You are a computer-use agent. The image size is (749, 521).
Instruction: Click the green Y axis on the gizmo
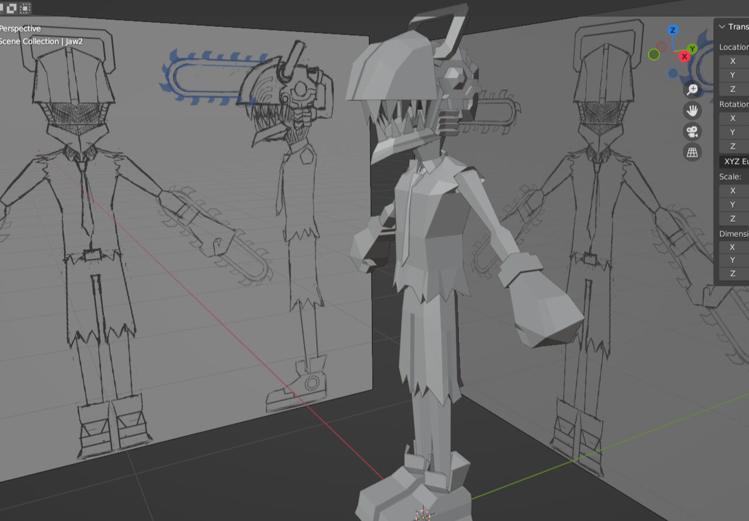[x=692, y=48]
